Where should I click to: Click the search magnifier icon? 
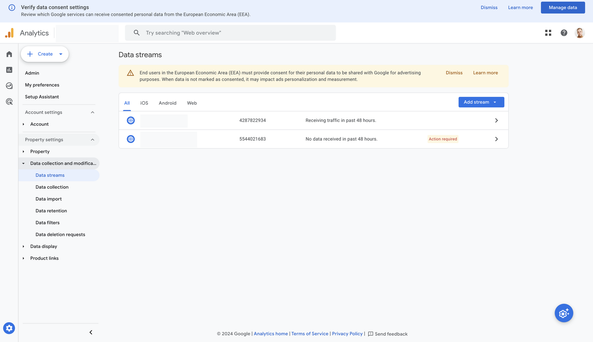pos(137,33)
